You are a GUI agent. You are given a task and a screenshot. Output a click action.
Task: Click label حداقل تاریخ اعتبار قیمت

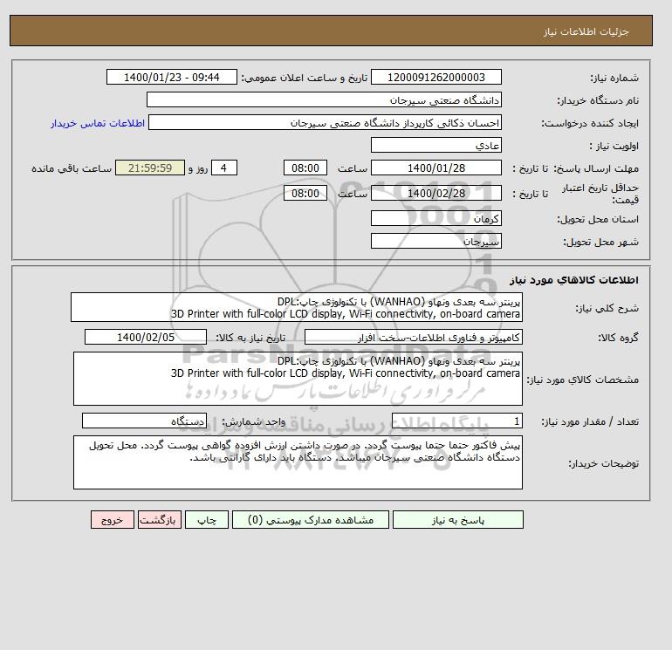[x=600, y=194]
